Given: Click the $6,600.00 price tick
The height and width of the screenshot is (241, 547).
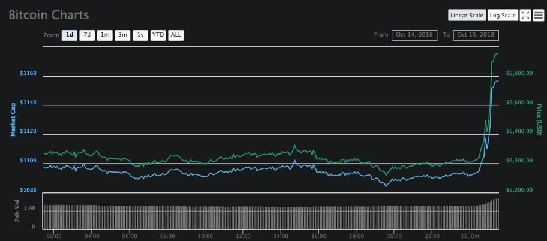Looking at the screenshot, I should [519, 73].
